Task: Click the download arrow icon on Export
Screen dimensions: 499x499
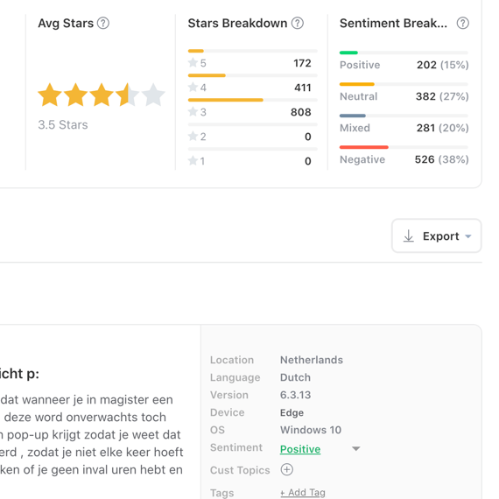Action: point(409,236)
